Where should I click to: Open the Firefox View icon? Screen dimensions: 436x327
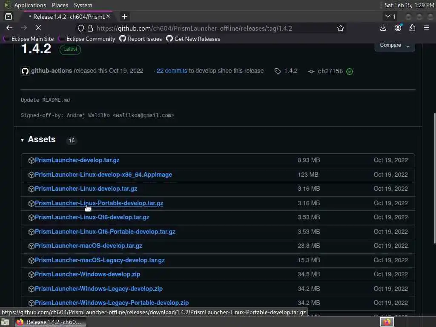pos(9,17)
